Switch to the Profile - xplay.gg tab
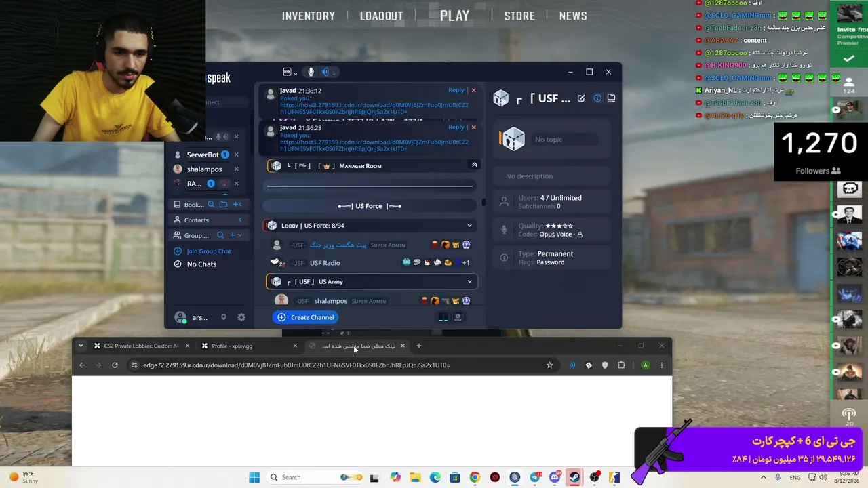The width and height of the screenshot is (868, 488). click(x=248, y=346)
